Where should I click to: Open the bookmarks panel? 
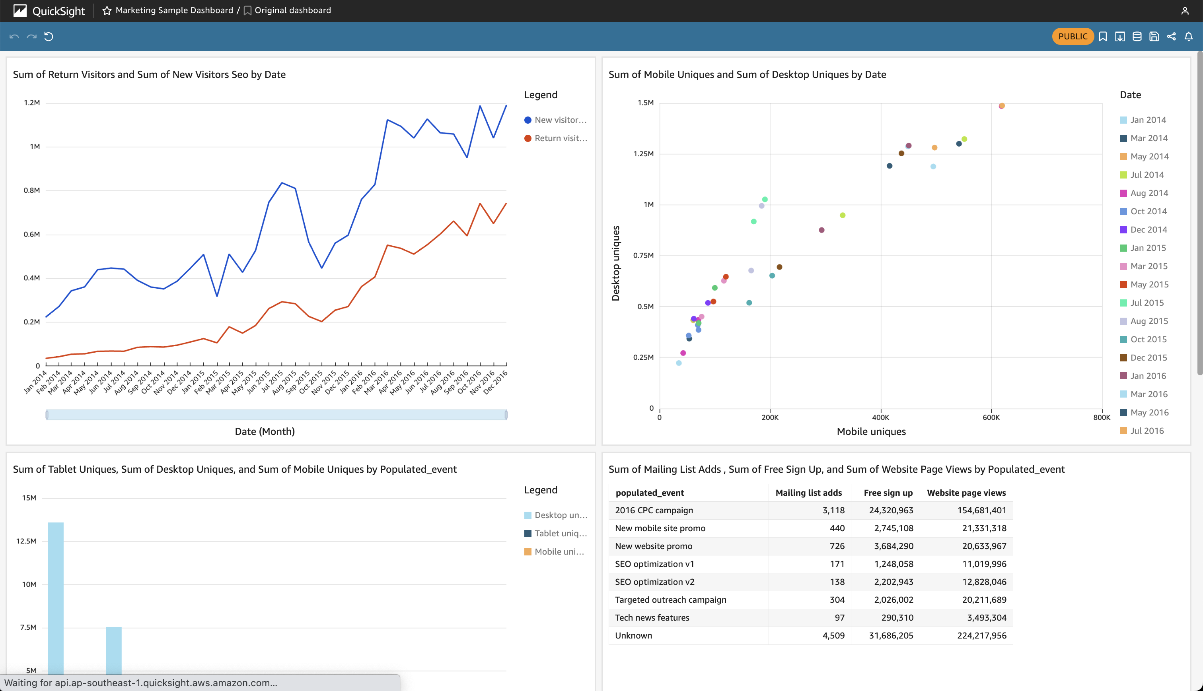click(x=1103, y=36)
